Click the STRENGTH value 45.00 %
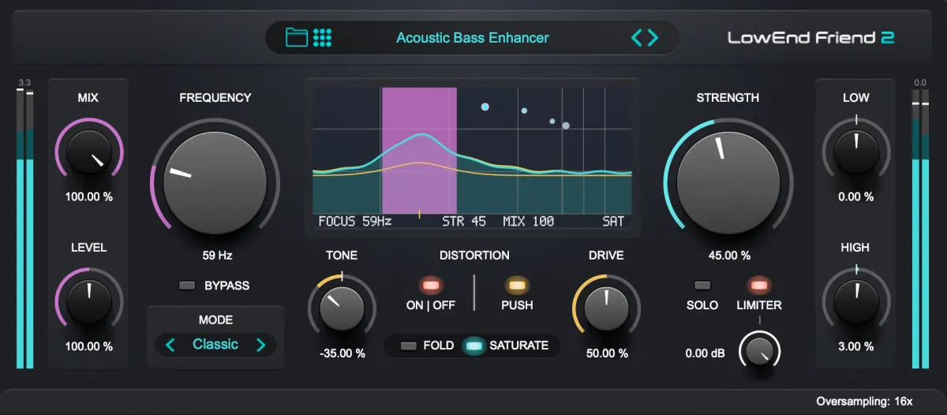 pyautogui.click(x=728, y=256)
